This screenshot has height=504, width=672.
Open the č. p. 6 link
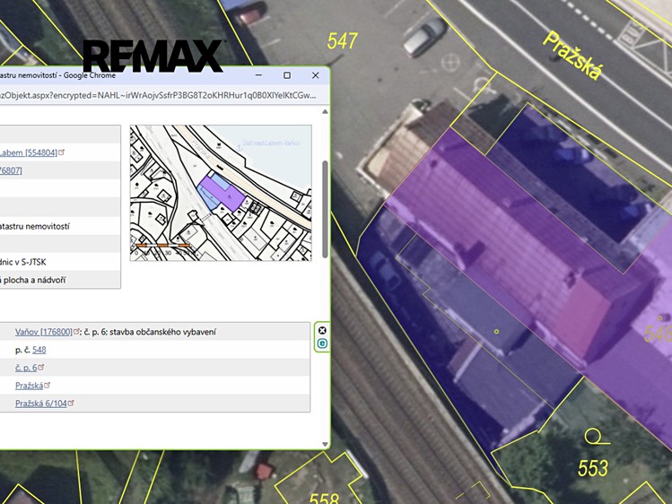pos(26,368)
